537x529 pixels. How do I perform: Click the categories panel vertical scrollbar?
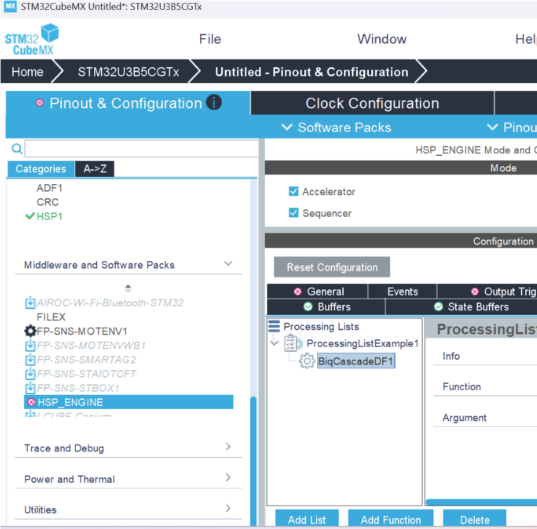tap(254, 461)
